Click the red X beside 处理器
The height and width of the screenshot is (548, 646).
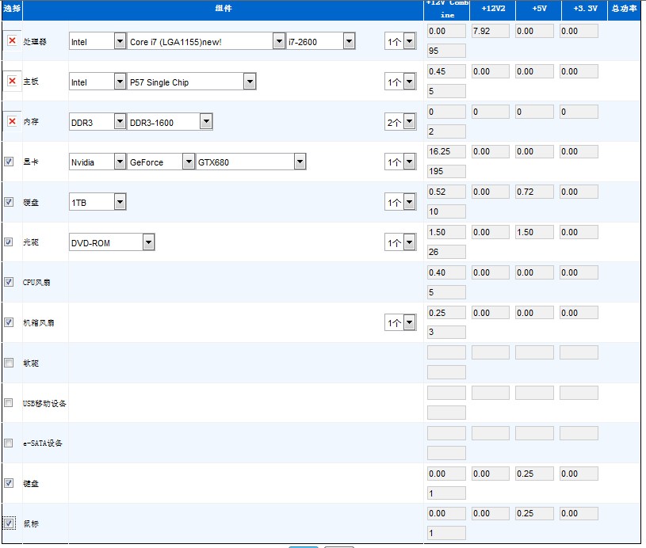(12, 40)
